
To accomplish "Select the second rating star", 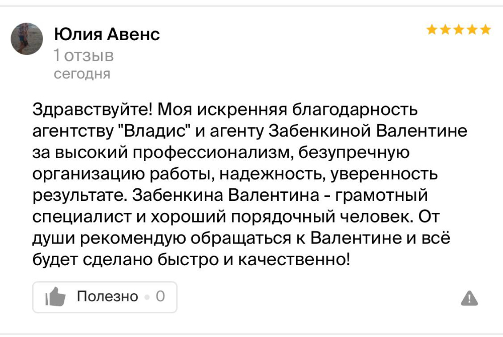I will (x=445, y=30).
